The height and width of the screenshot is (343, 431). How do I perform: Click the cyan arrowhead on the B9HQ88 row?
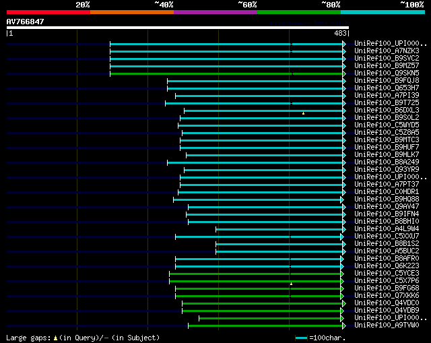click(x=342, y=199)
